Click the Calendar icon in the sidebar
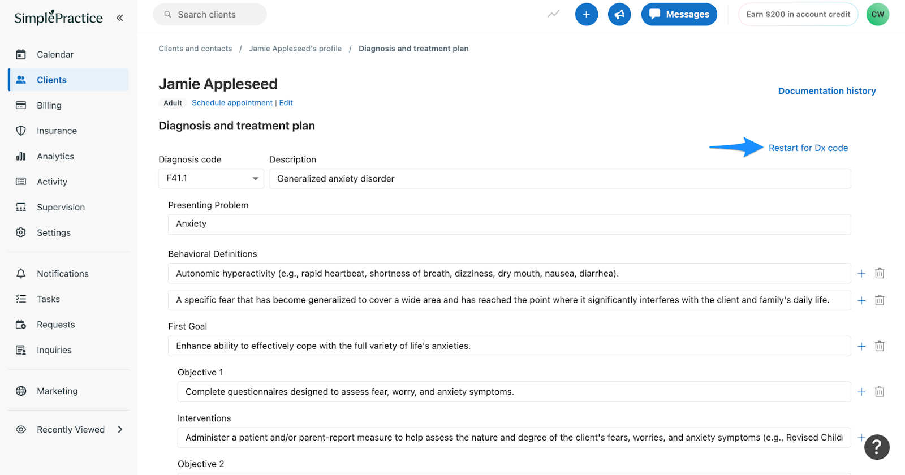This screenshot has height=475, width=905. click(x=21, y=54)
